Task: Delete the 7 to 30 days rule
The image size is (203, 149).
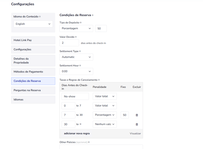Action: click(137, 115)
